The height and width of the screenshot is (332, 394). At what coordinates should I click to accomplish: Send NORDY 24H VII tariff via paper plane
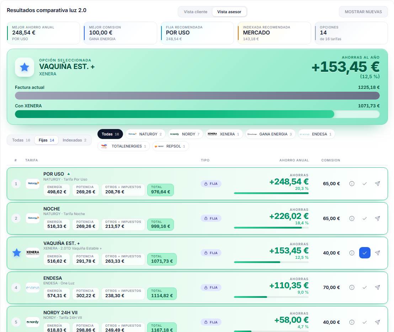(x=377, y=322)
